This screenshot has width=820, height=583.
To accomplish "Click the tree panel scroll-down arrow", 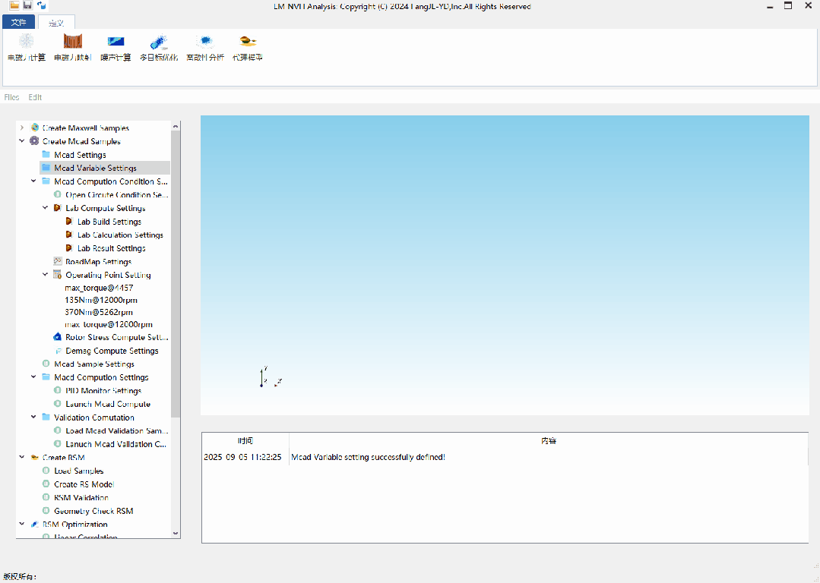I will (176, 534).
